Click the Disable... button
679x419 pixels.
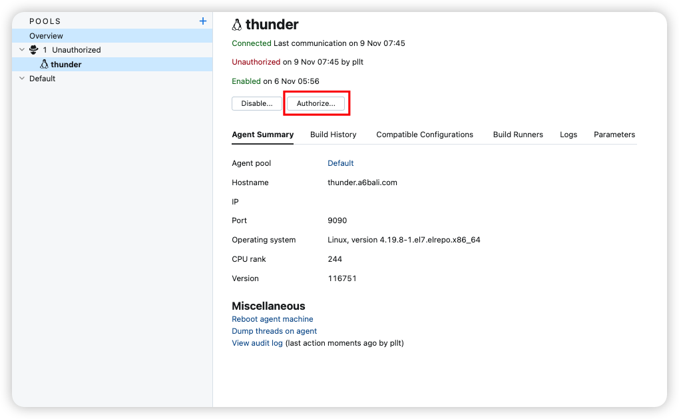(x=257, y=103)
